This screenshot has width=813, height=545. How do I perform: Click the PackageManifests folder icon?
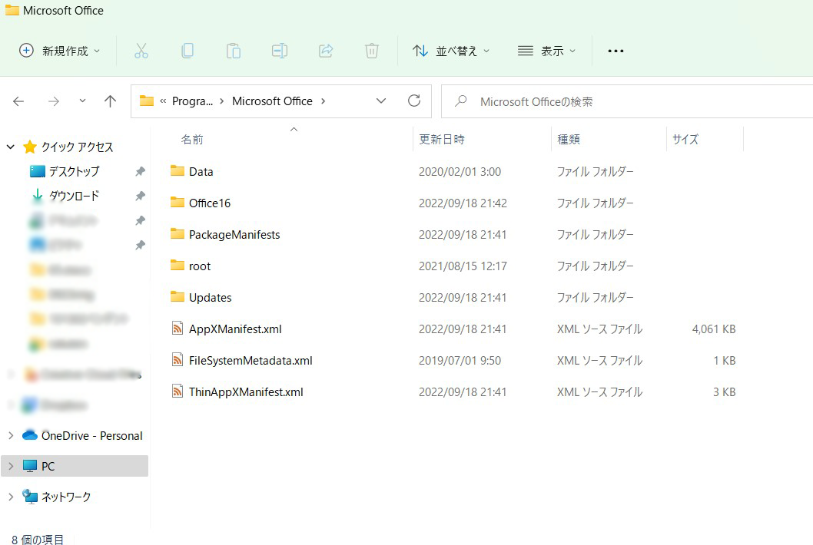coord(178,234)
